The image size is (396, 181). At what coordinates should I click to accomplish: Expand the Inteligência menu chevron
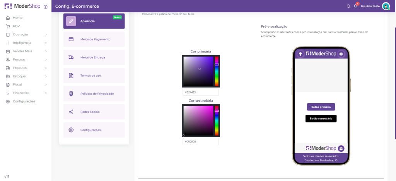click(46, 43)
